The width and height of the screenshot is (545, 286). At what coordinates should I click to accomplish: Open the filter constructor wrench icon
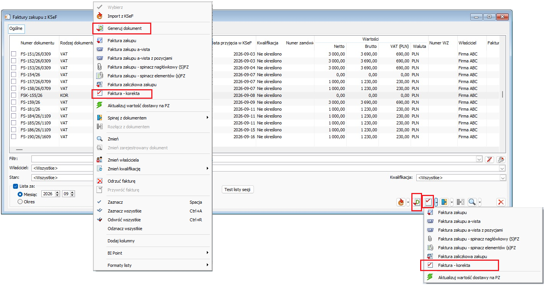coord(501,159)
